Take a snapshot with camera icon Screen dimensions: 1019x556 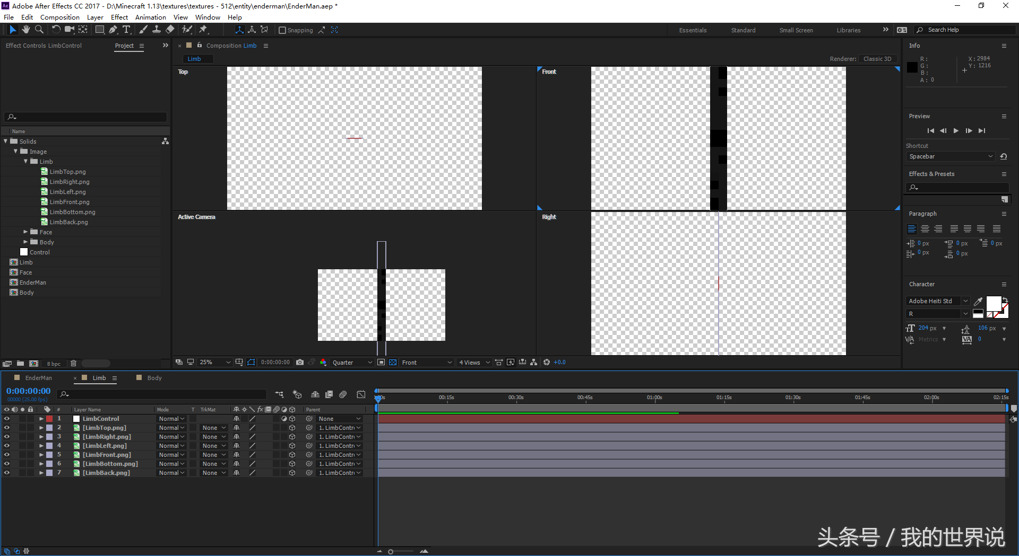coord(300,363)
